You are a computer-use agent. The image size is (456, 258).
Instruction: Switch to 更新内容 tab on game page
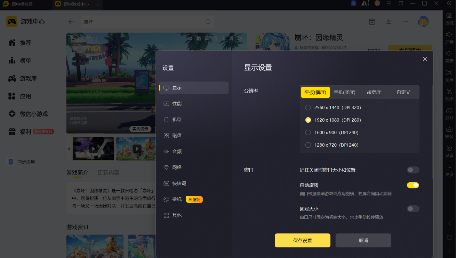click(109, 172)
